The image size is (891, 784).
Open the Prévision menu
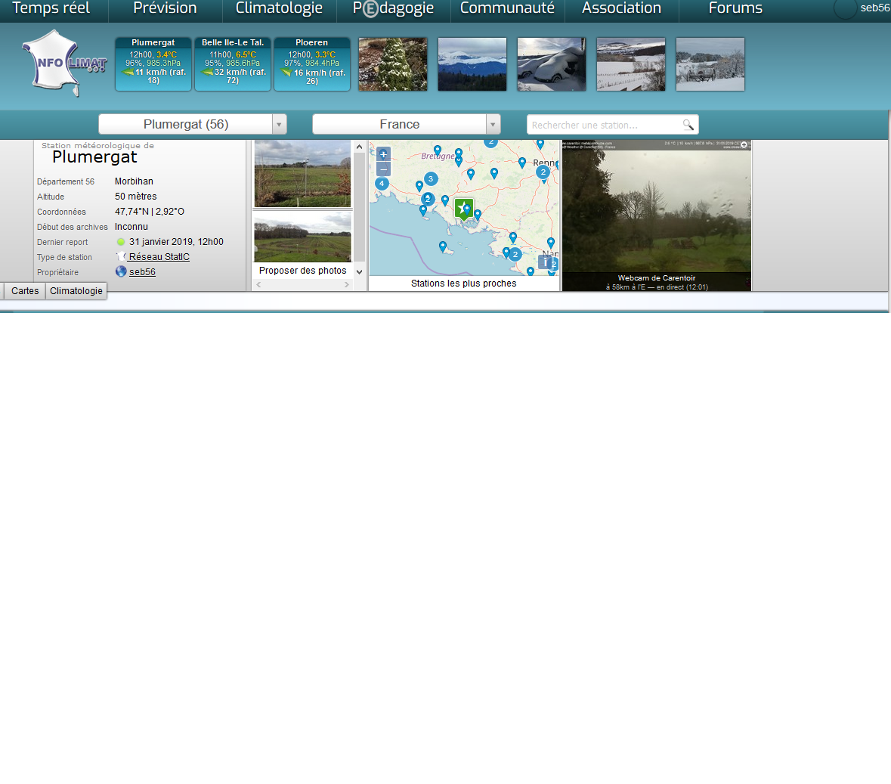pos(165,9)
